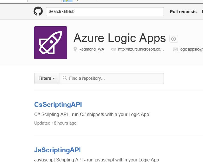
Task: Expand the Filters dropdown
Action: click(x=47, y=78)
